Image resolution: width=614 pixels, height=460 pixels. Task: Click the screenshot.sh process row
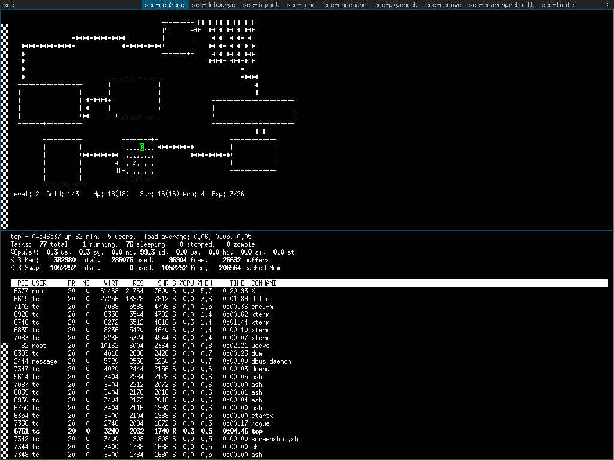(309, 439)
